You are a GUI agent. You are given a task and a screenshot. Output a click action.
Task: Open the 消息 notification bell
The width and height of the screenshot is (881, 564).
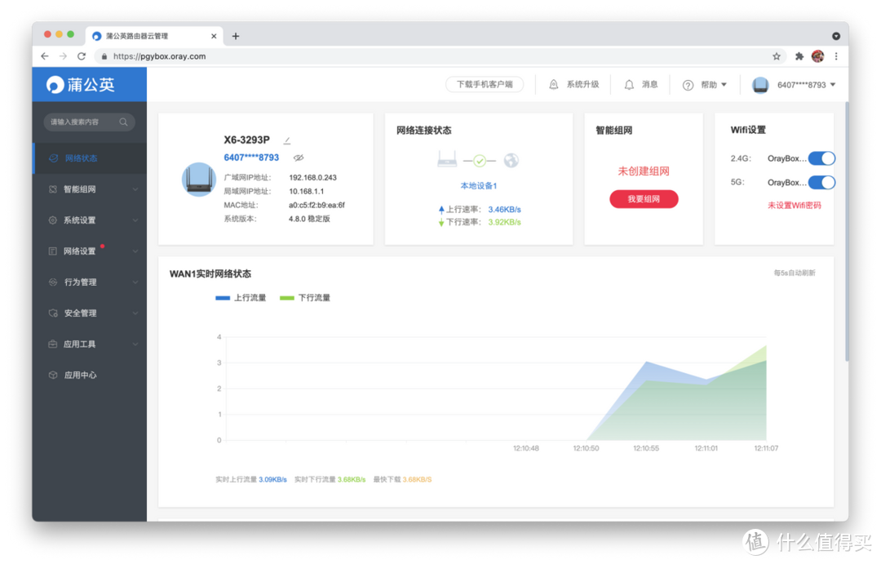coord(629,85)
